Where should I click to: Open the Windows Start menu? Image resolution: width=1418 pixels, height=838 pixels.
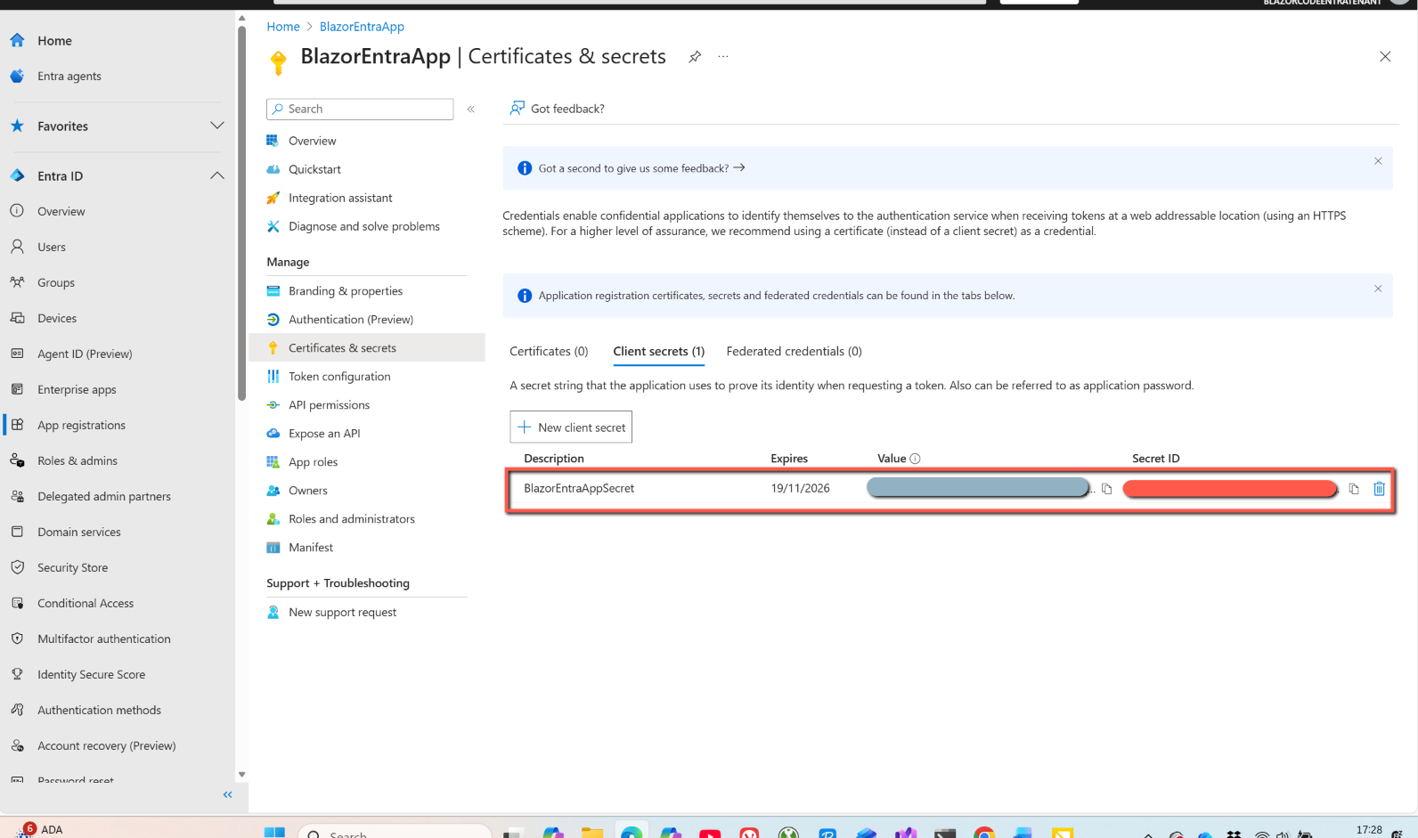click(274, 832)
